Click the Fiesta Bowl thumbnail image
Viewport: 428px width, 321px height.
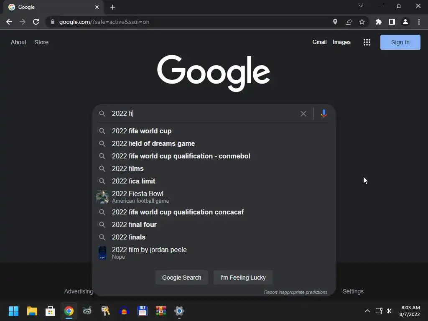coord(102,197)
